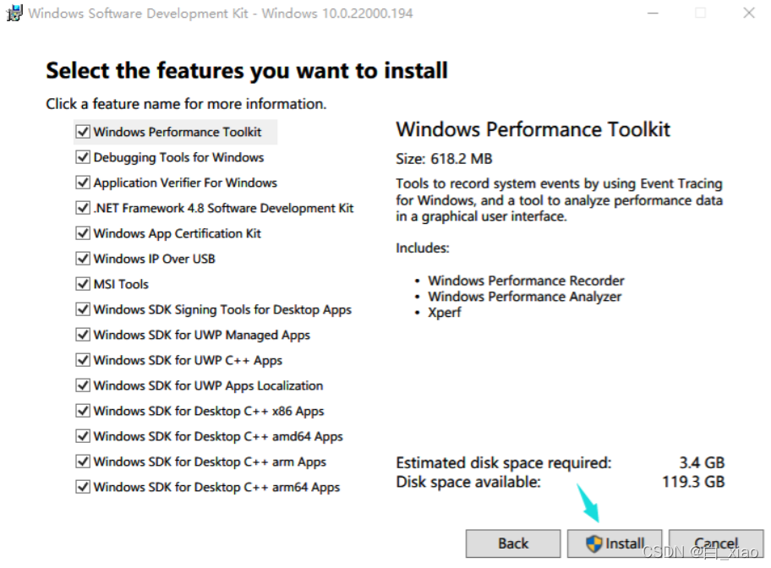771x568 pixels.
Task: Uncheck Windows SDK for Desktop C++ amd64 Apps
Action: click(82, 436)
